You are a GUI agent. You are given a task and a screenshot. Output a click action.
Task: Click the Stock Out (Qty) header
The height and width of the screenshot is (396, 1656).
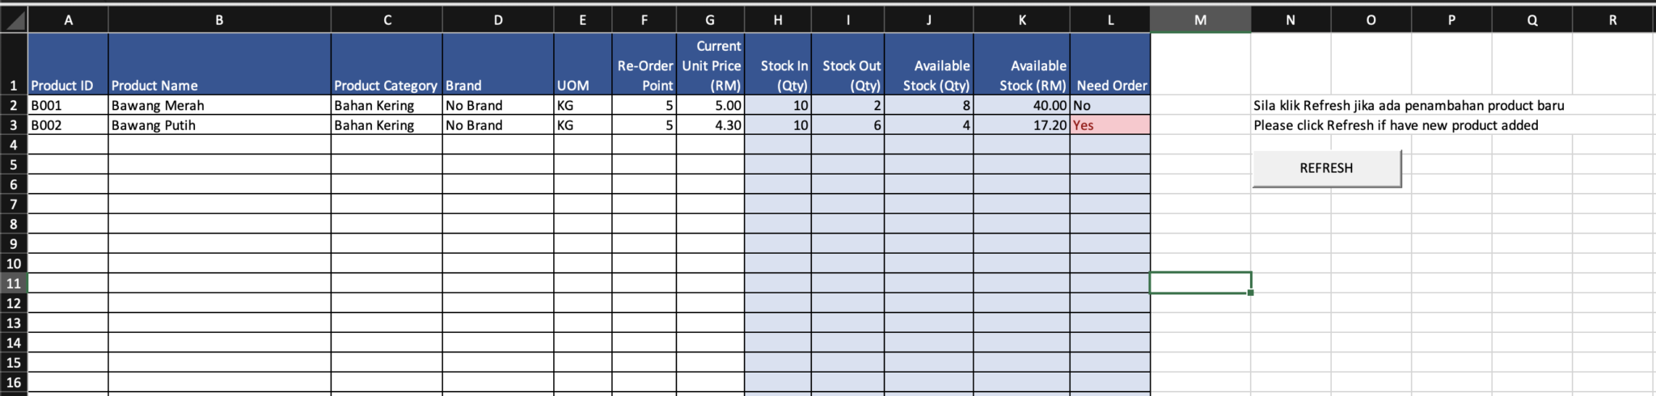click(x=848, y=65)
